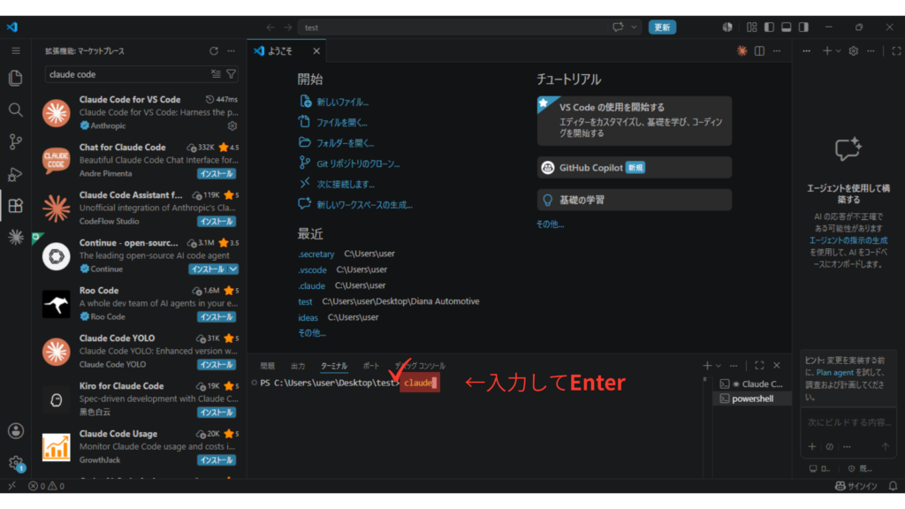Expand the chat dropdown arrow in title bar
Image resolution: width=905 pixels, height=509 pixels.
click(x=634, y=27)
